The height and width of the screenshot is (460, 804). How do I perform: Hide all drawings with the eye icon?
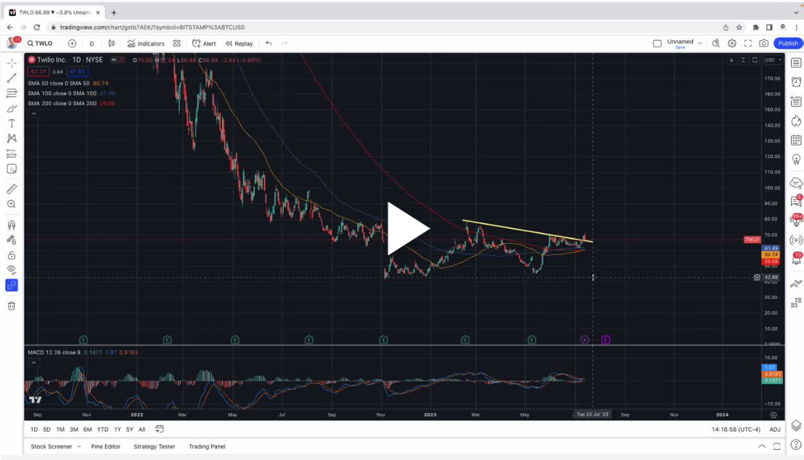[x=11, y=269]
